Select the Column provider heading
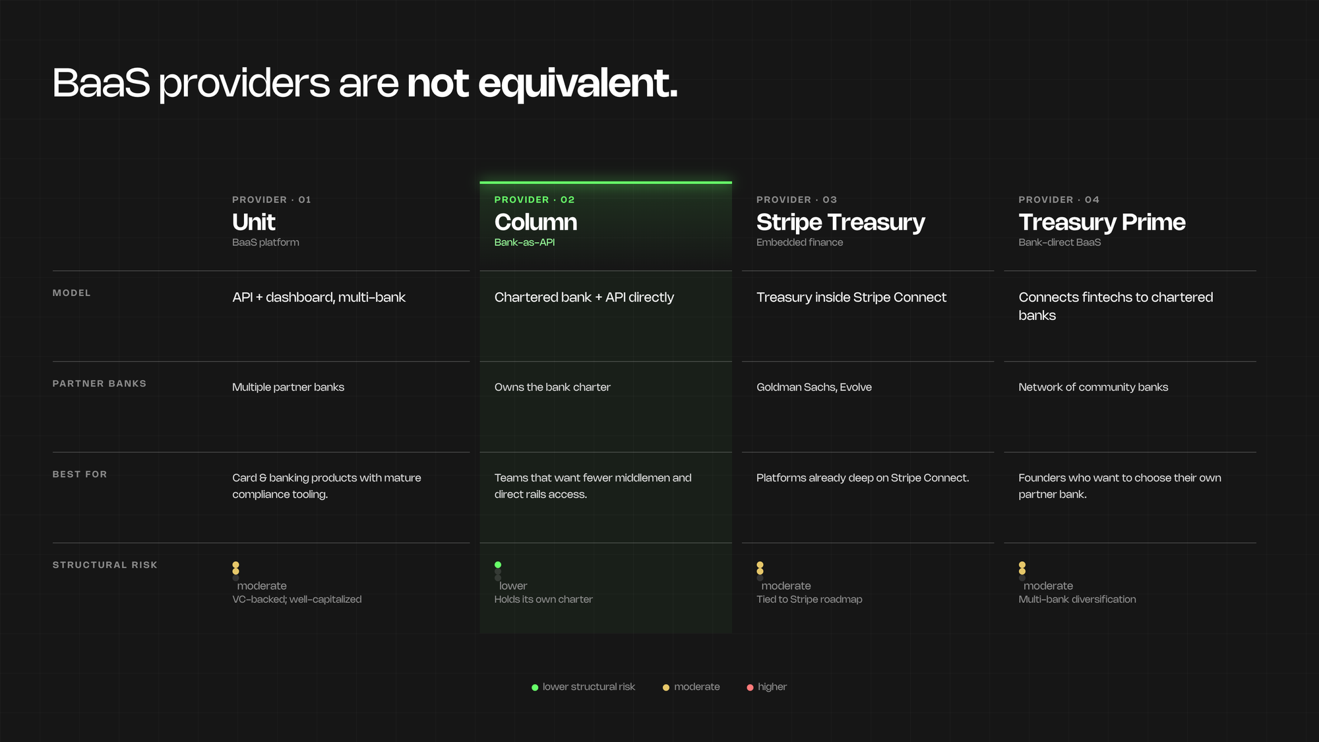The image size is (1319, 742). 536,222
